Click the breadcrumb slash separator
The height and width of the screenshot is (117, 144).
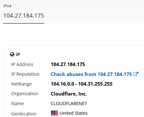coord(15,6)
